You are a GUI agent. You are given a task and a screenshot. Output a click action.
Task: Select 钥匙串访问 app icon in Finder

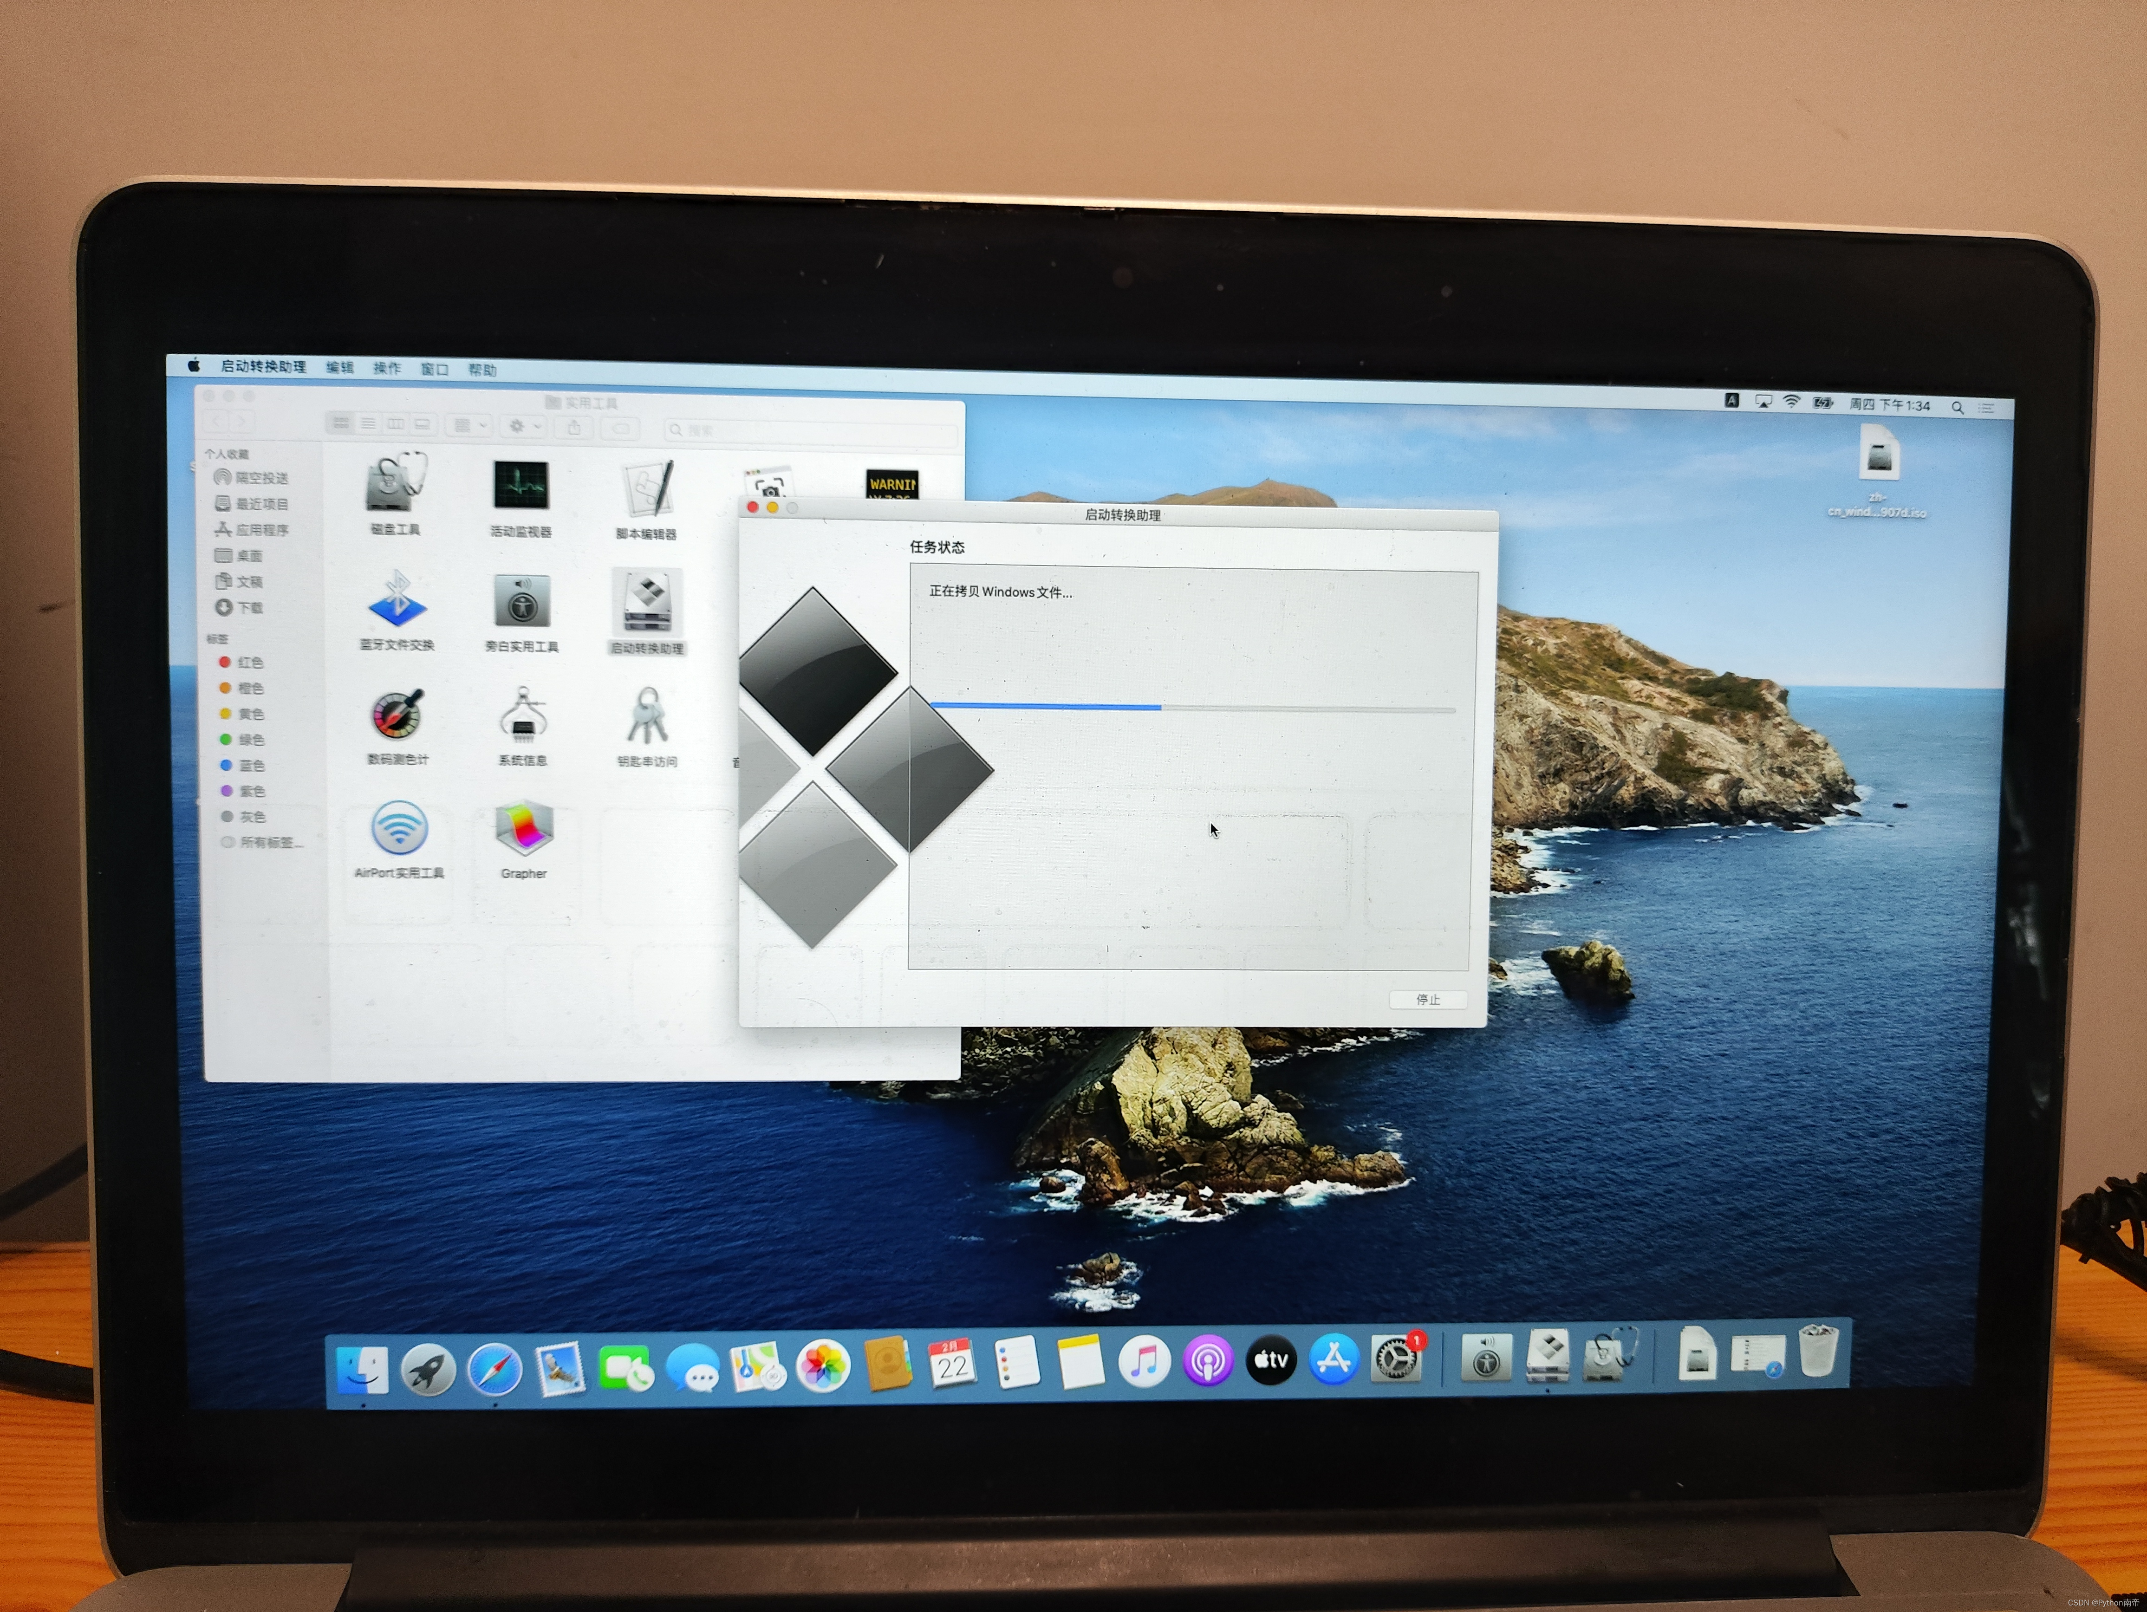pos(647,716)
